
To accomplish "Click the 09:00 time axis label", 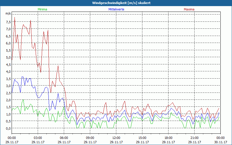I will click(90, 138).
